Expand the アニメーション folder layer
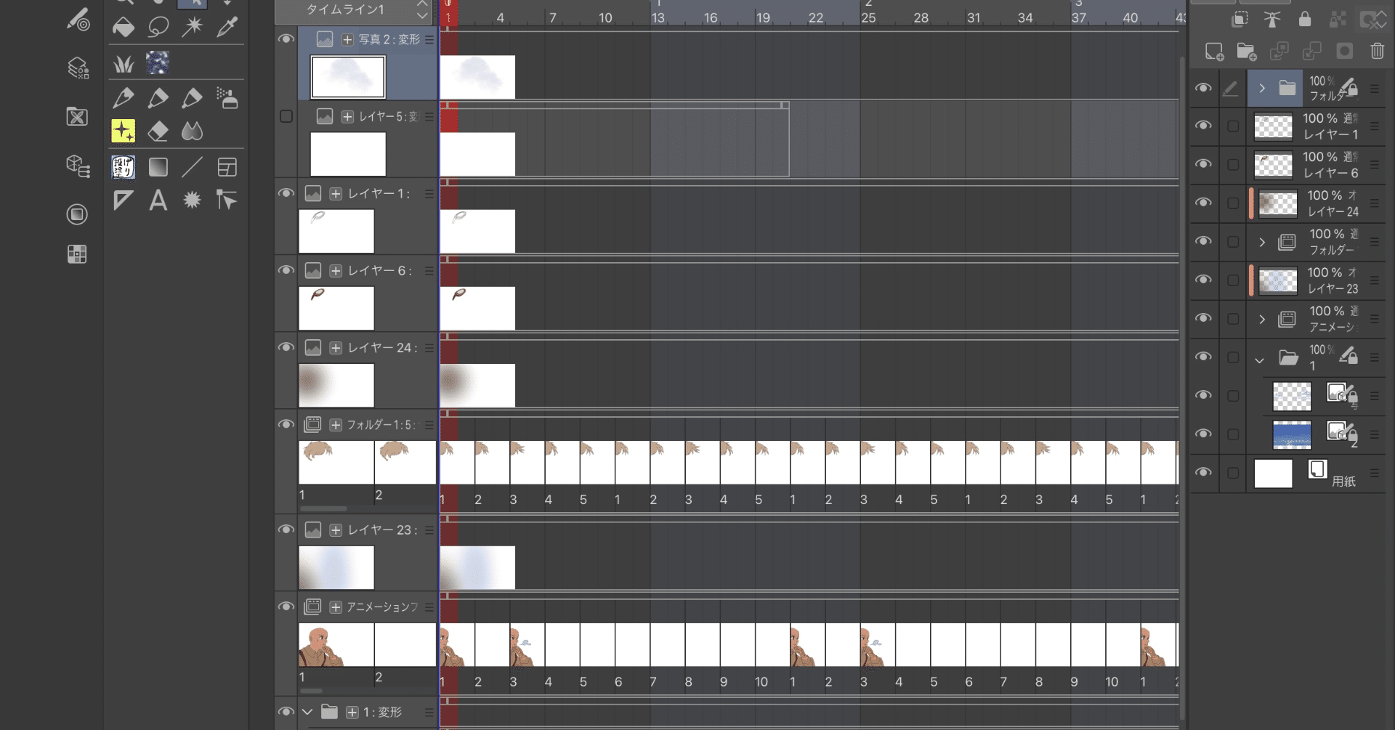Image resolution: width=1395 pixels, height=730 pixels. (1262, 319)
